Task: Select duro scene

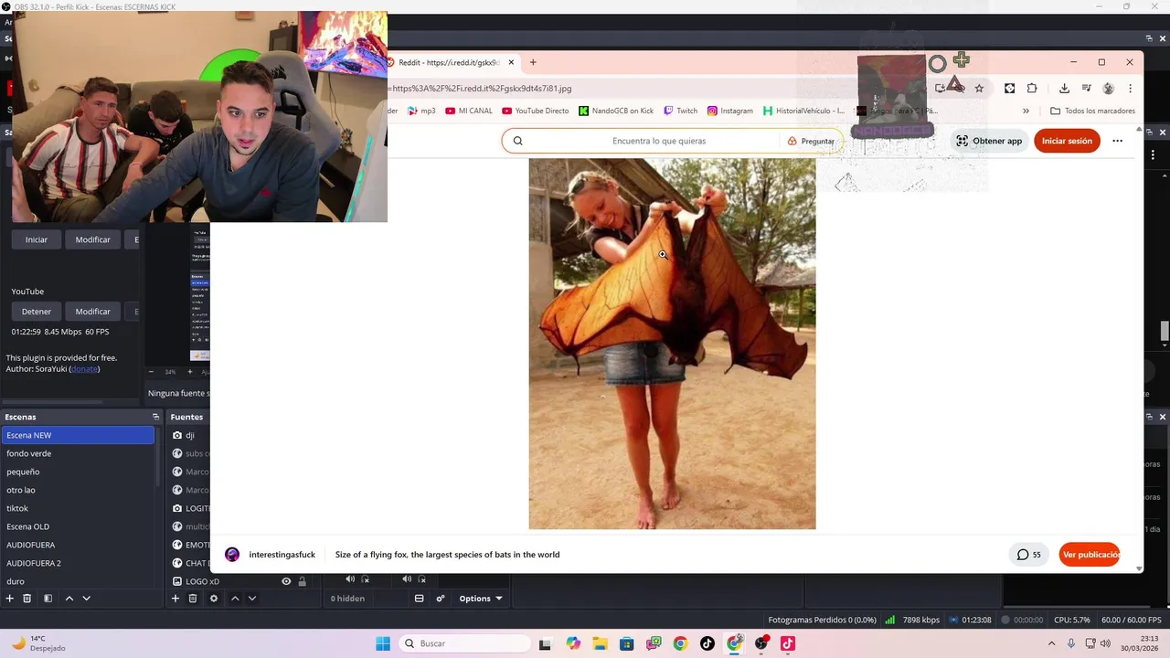Action: point(78,581)
